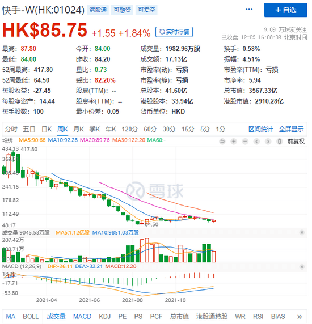Select the 15分 interval tab
Screen dimensions: 312x324
click(188, 129)
